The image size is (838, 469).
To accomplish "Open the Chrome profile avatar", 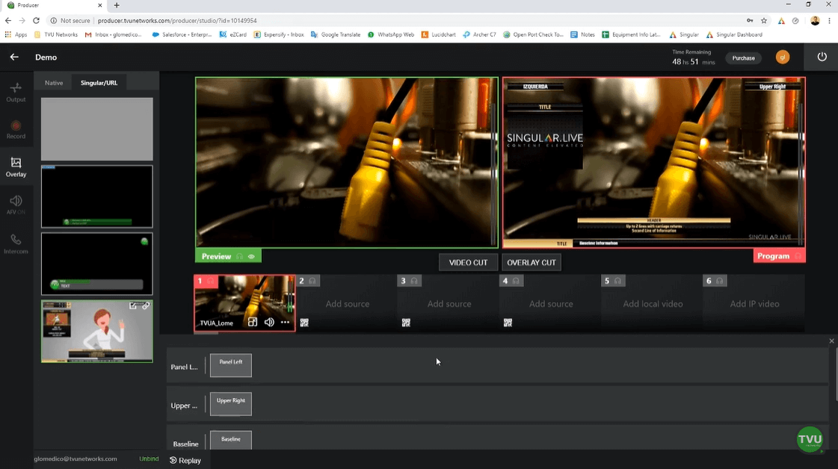I will pos(815,20).
